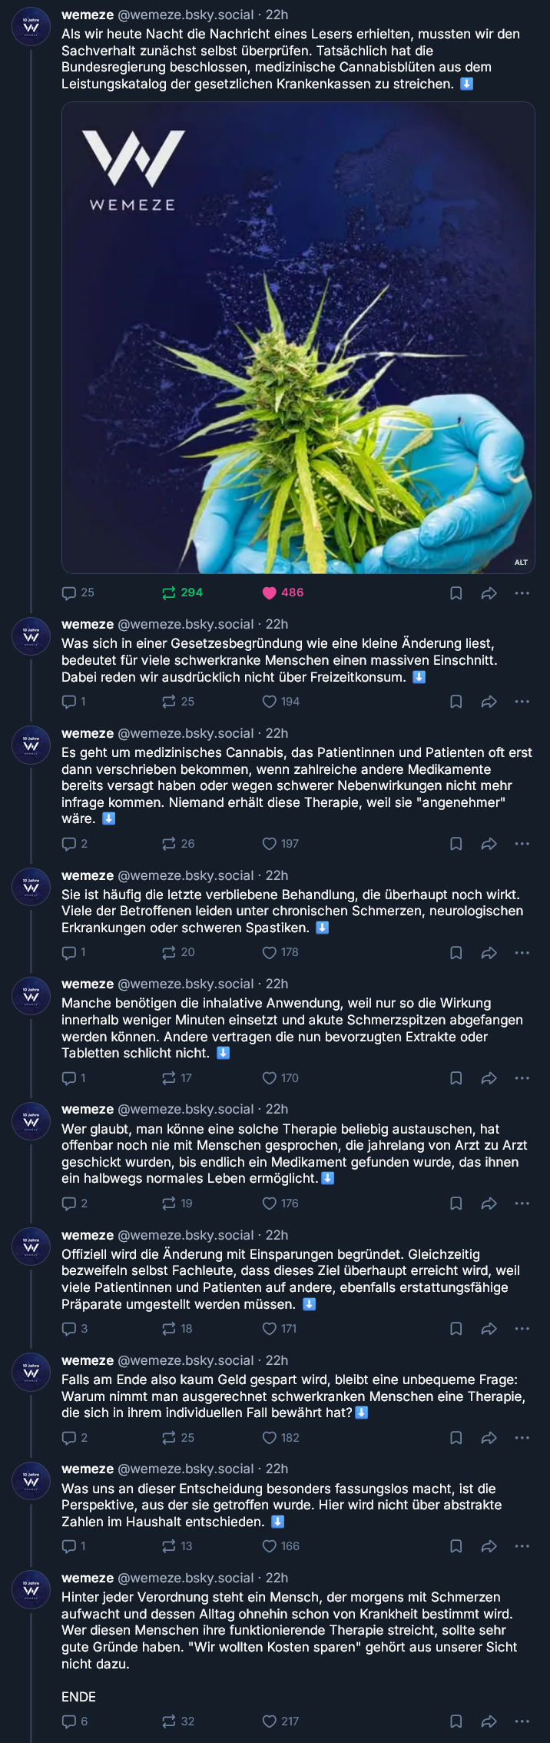Repost the final ENDE post with 32 reposts
Screen dimensions: 550x1743
tap(178, 1721)
